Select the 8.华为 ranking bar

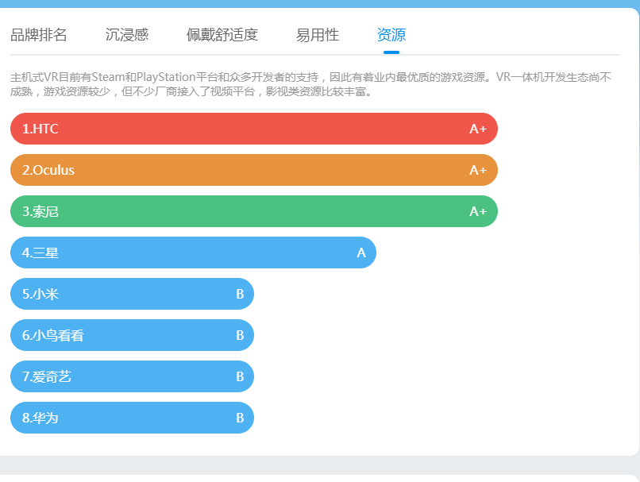132,418
